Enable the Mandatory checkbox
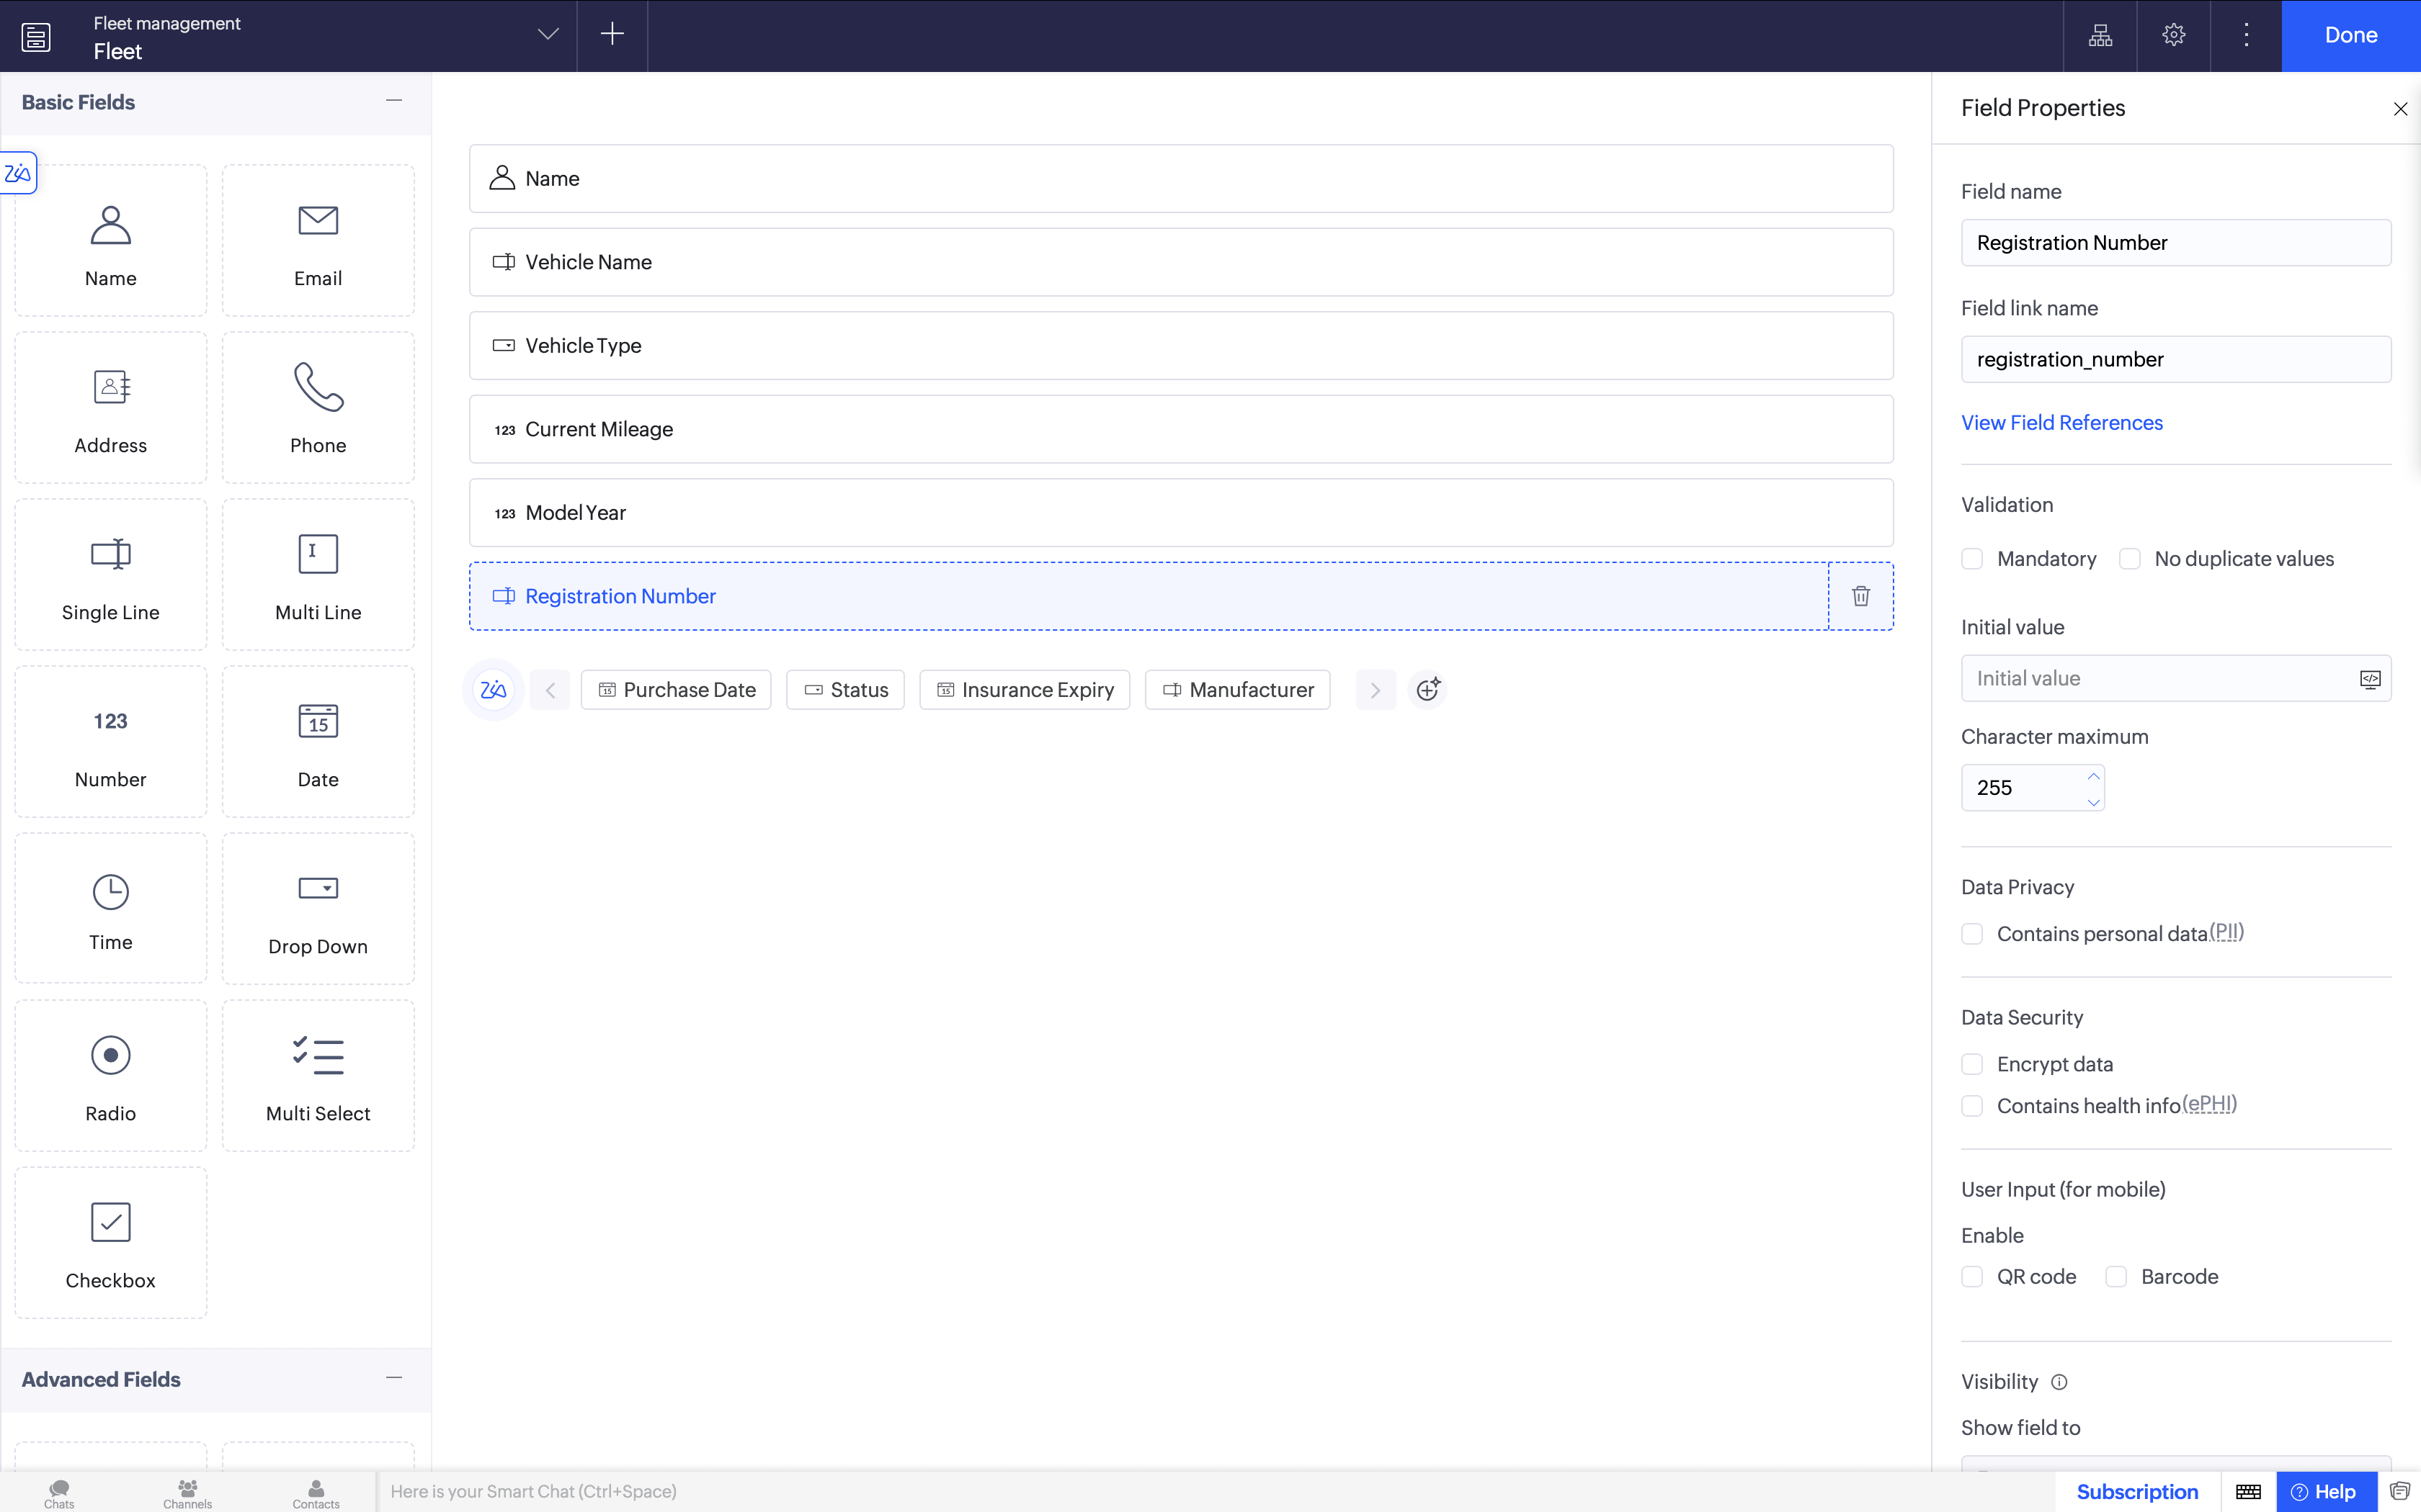 tap(1972, 559)
